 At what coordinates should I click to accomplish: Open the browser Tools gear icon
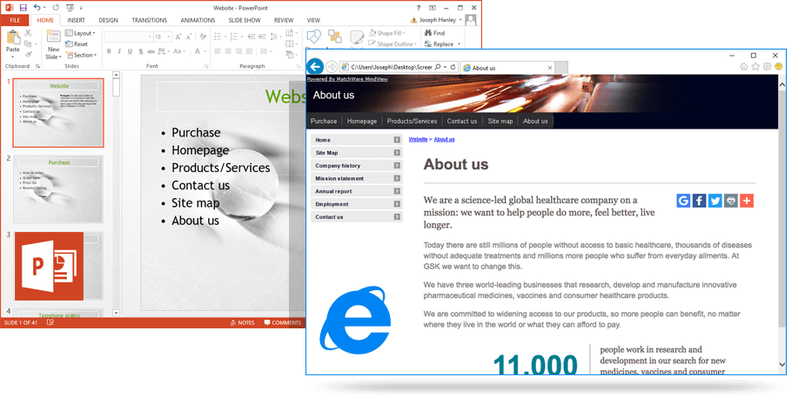tap(768, 67)
